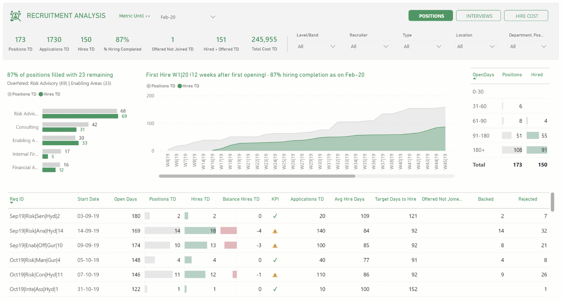This screenshot has height=301, width=562.
Task: Sort table by Rejected column header
Action: pos(527,199)
